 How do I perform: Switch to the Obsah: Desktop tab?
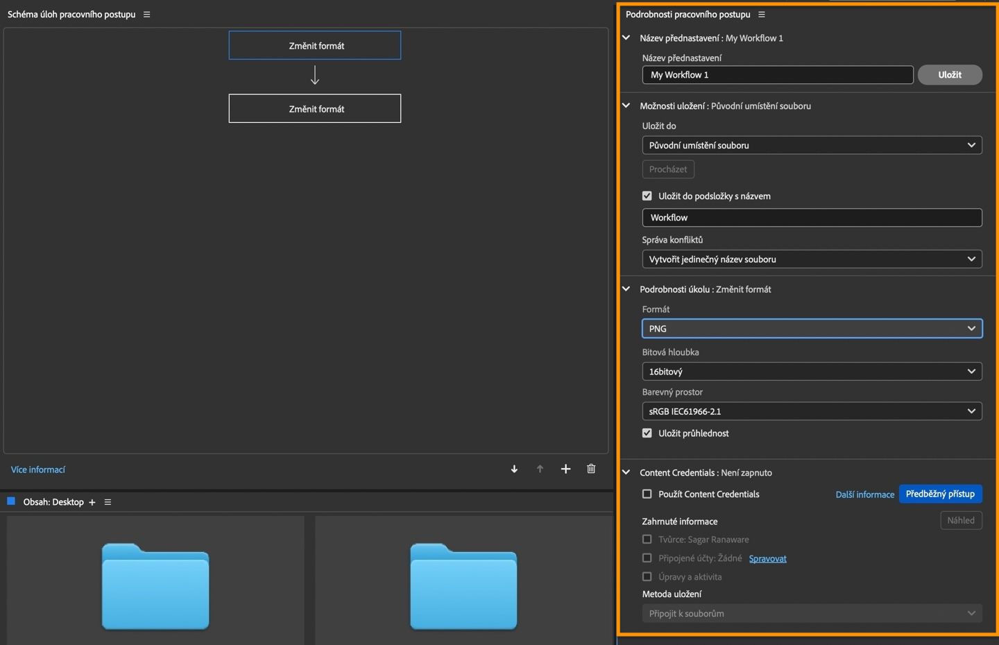(x=53, y=502)
